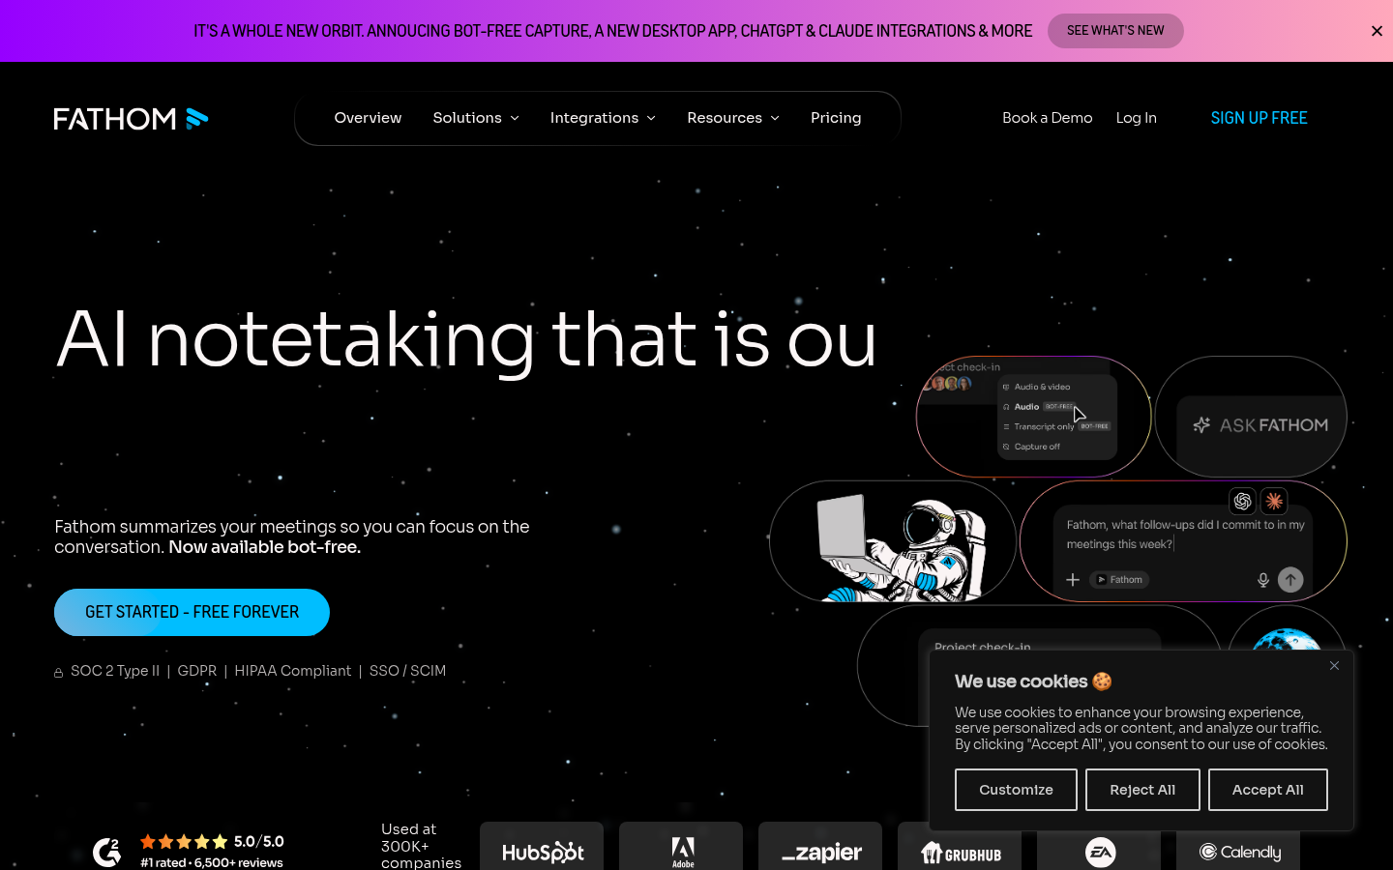Expand the Resources dropdown menu
Image resolution: width=1393 pixels, height=870 pixels.
733,118
